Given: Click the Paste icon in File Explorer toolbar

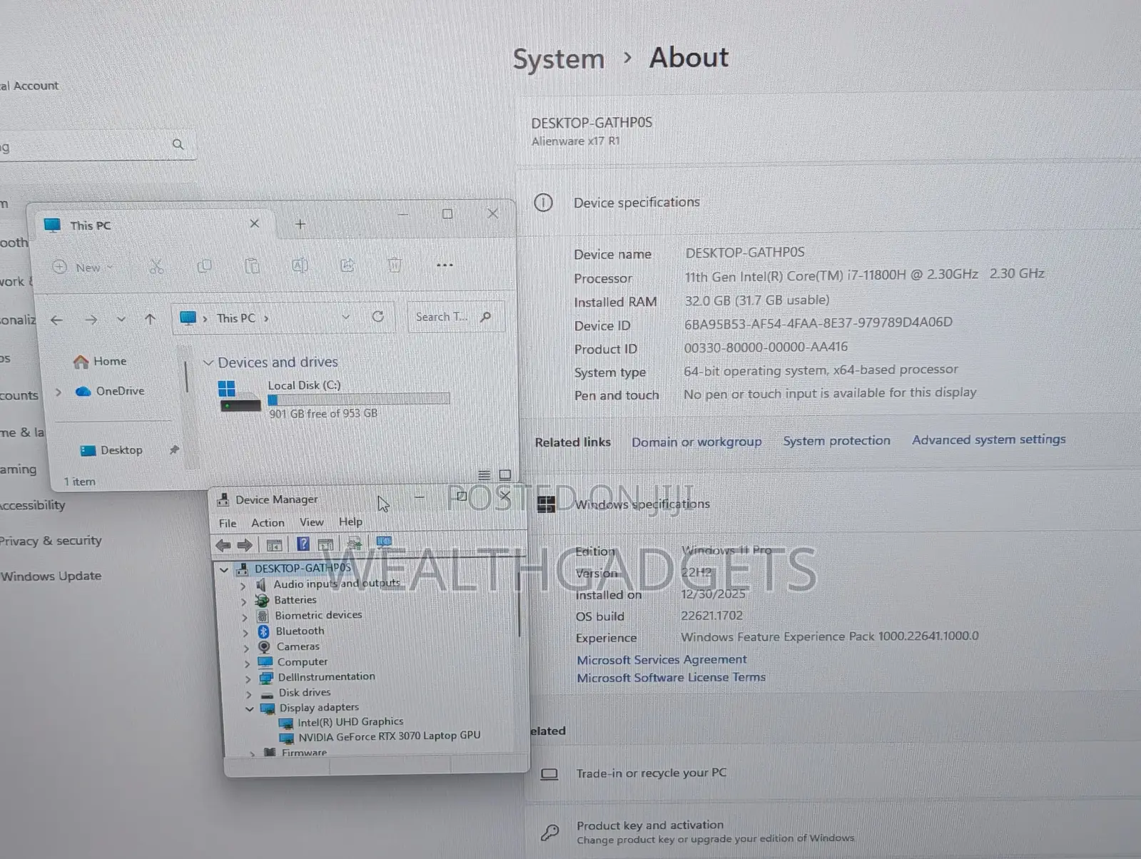Looking at the screenshot, I should (252, 266).
